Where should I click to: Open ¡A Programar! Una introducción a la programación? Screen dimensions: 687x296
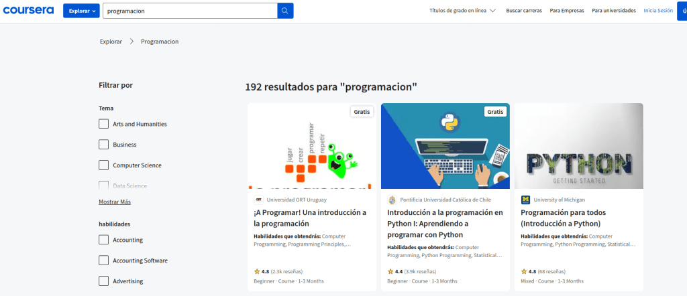coord(310,218)
